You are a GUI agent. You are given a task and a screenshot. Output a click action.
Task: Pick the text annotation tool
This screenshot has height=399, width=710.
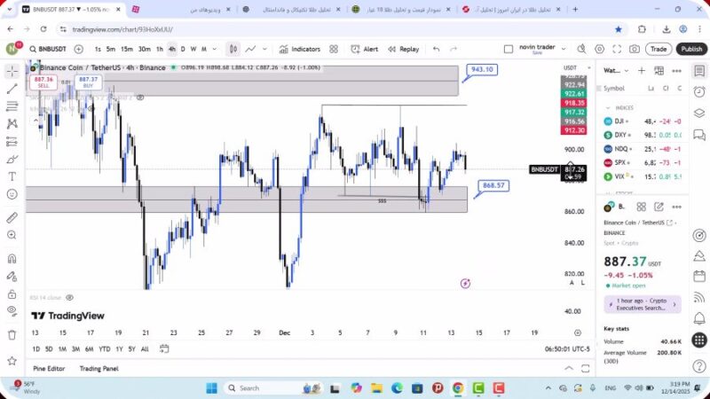[x=12, y=176]
